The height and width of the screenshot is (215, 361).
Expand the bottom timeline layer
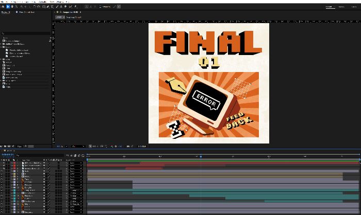[12, 212]
